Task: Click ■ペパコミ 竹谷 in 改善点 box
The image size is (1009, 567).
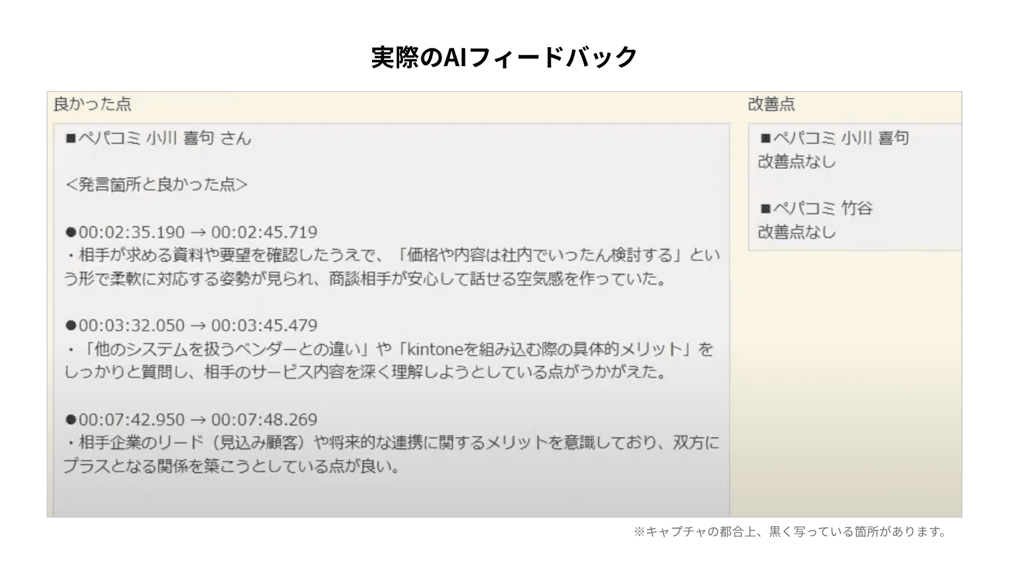Action: tap(816, 209)
